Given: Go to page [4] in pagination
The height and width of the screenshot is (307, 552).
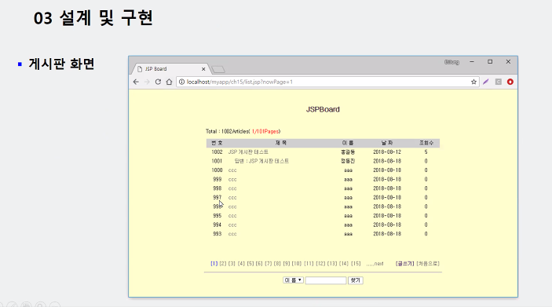Looking at the screenshot, I should pyautogui.click(x=241, y=263).
